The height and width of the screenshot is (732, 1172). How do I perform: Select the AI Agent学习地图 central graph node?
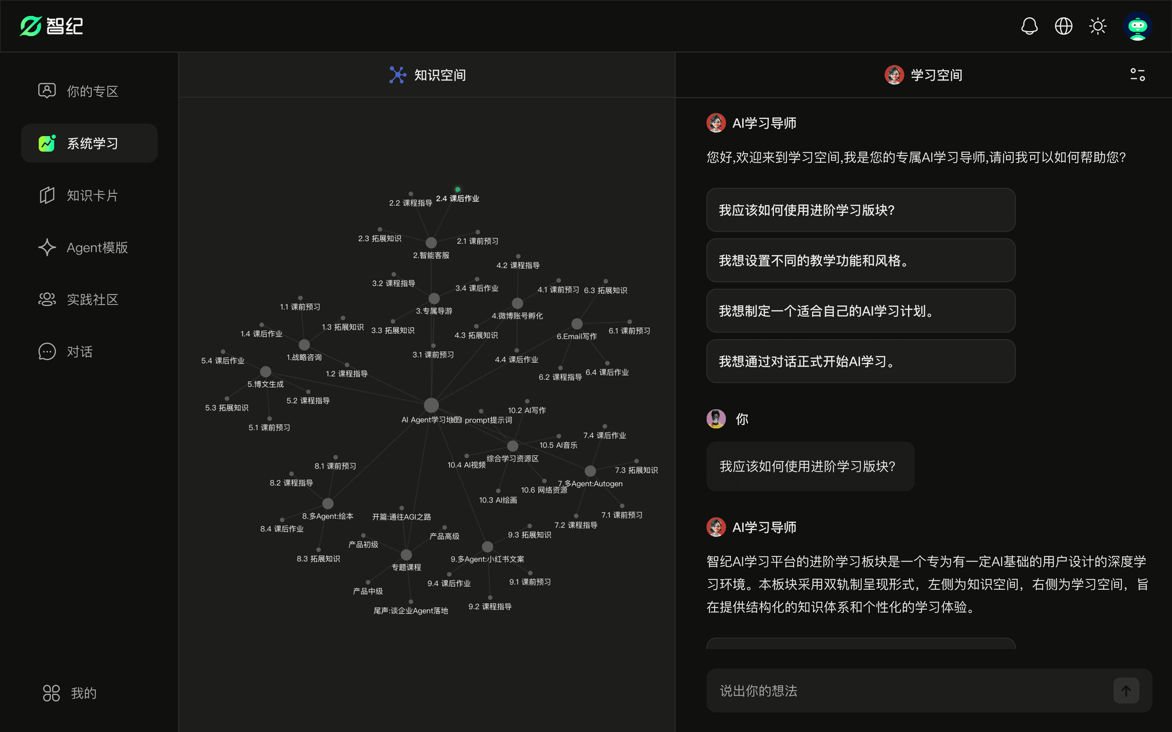coord(431,405)
